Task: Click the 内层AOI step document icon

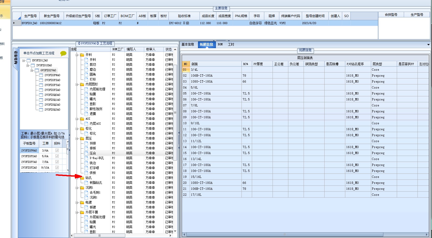Action: tap(86, 124)
